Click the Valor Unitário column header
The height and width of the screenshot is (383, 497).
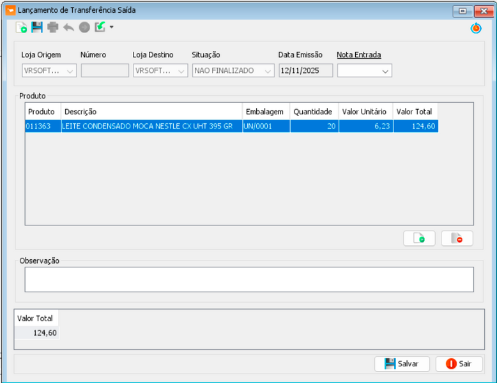pyautogui.click(x=366, y=112)
